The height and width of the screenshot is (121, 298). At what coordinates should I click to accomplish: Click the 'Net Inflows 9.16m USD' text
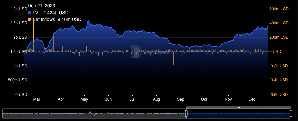pos(57,19)
